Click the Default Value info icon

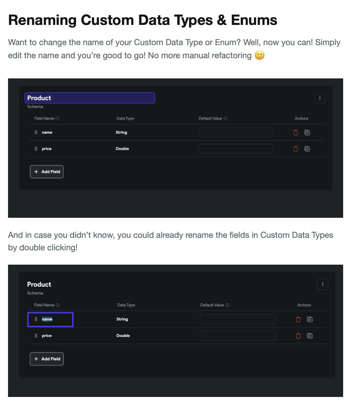tap(225, 118)
